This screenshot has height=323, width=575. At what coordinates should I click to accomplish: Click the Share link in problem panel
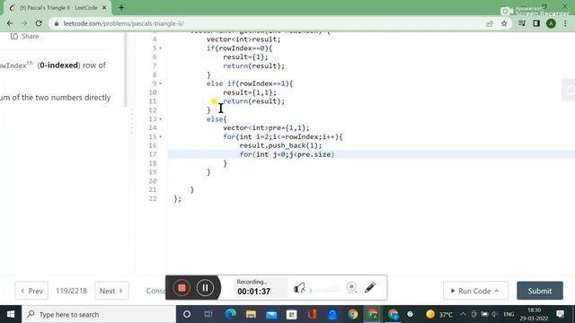(24, 36)
